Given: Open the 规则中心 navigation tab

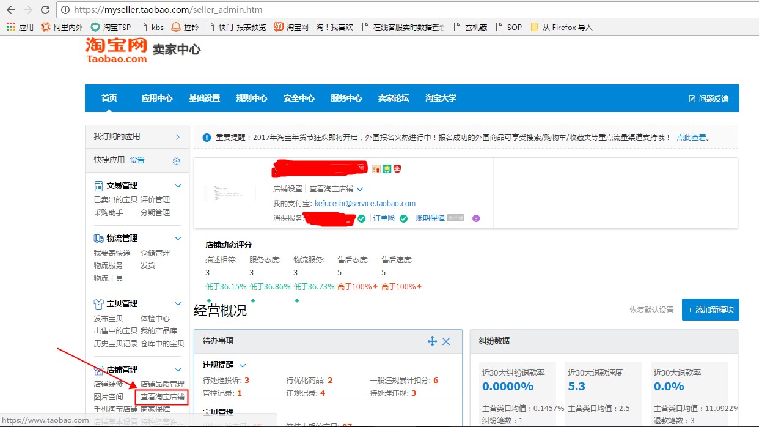Looking at the screenshot, I should coord(252,98).
